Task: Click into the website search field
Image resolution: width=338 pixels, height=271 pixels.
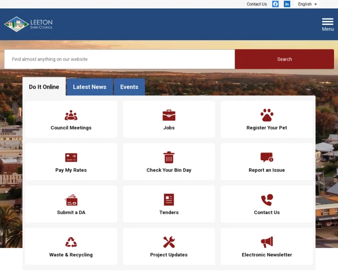Action: pos(119,59)
